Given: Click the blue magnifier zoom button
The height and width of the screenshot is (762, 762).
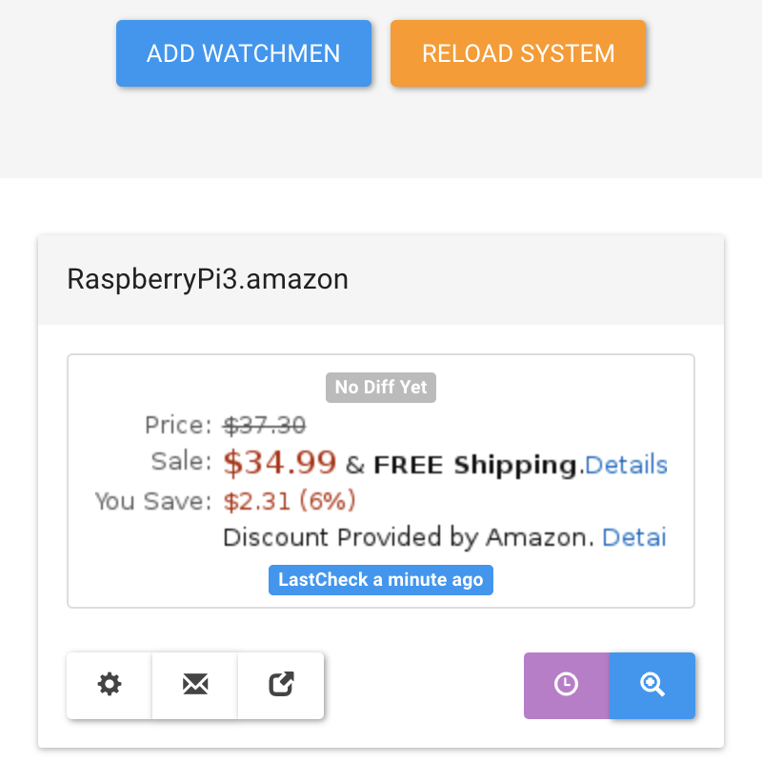Looking at the screenshot, I should click(x=652, y=684).
